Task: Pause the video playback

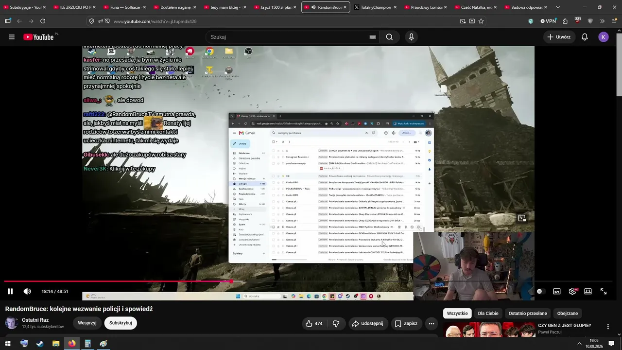Action: [10, 291]
